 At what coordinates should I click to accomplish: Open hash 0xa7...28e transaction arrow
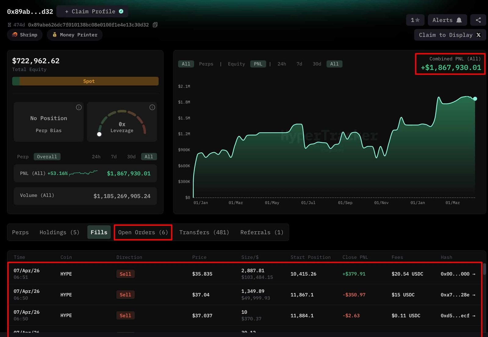coord(474,295)
